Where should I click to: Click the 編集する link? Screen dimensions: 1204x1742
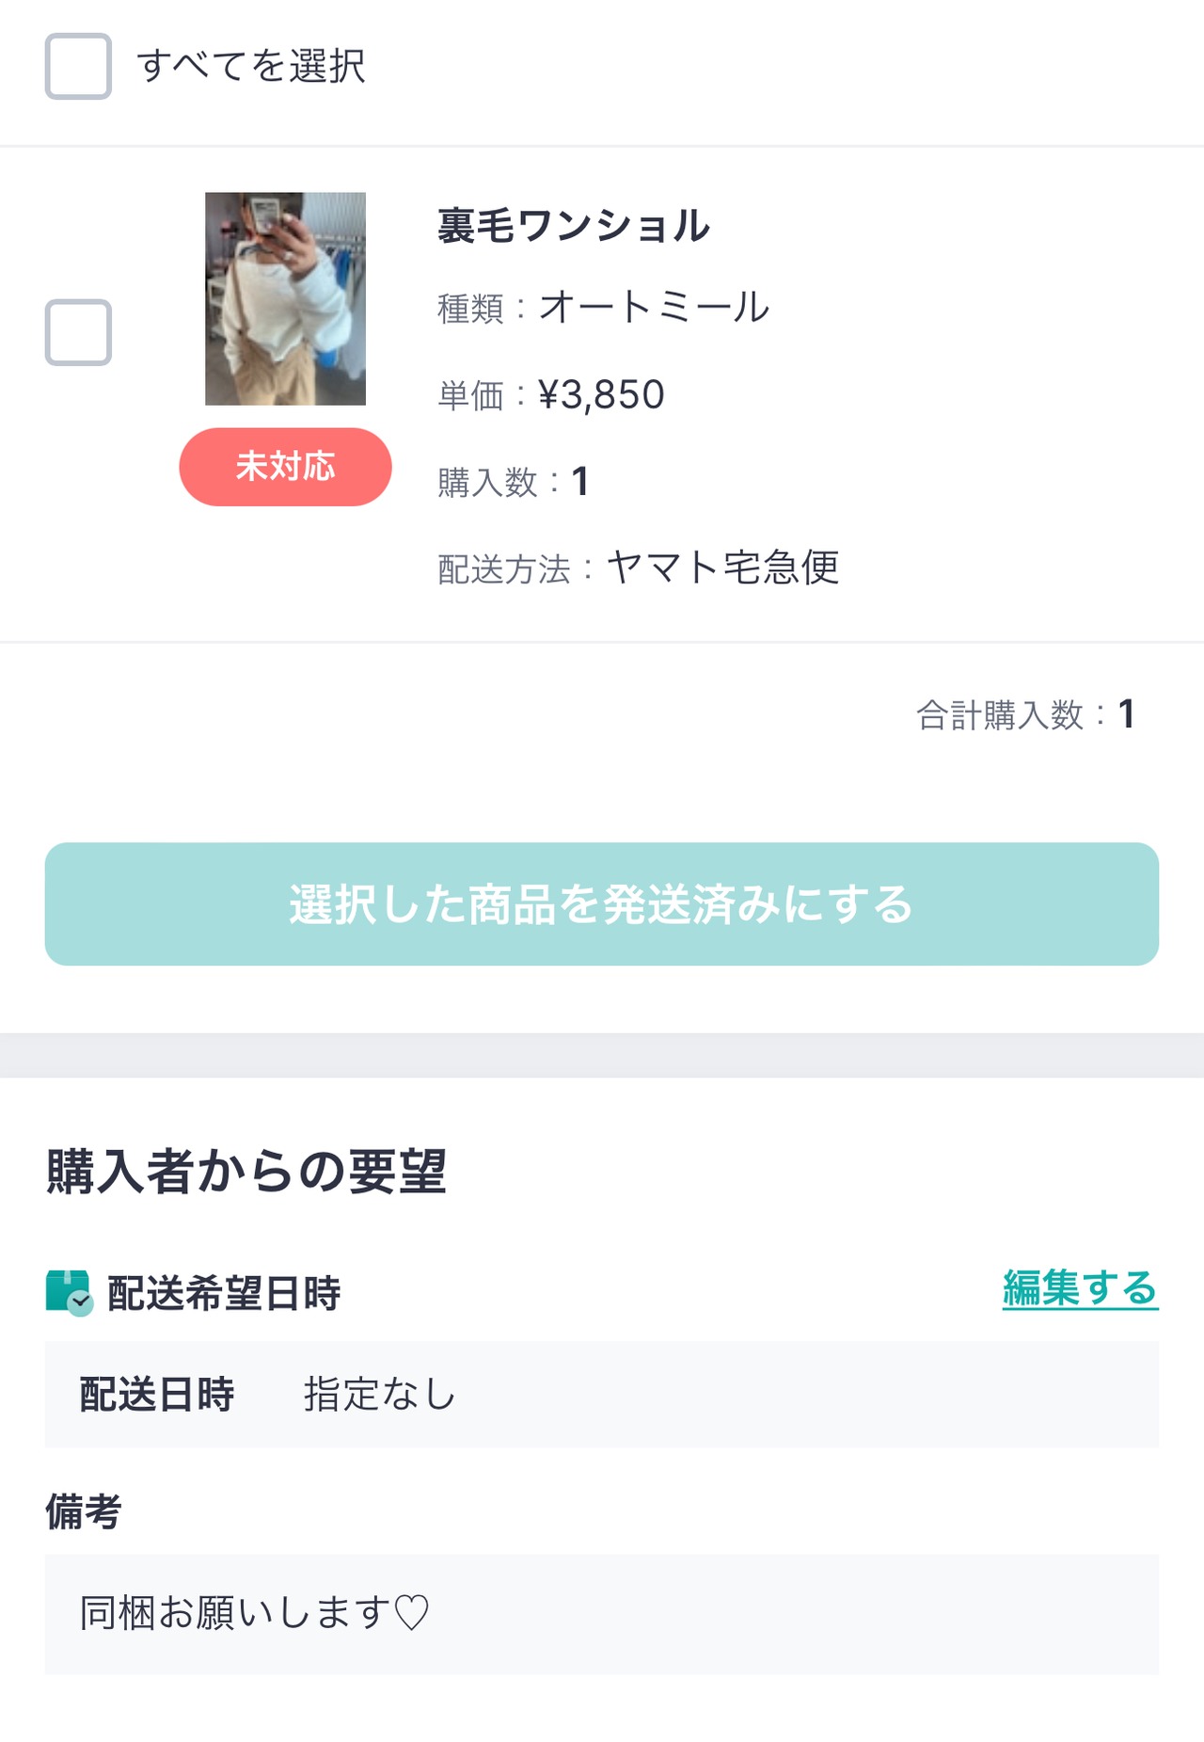tap(1079, 1287)
